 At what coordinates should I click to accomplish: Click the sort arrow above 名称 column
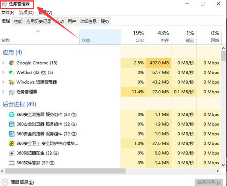pyautogui.click(x=38, y=31)
